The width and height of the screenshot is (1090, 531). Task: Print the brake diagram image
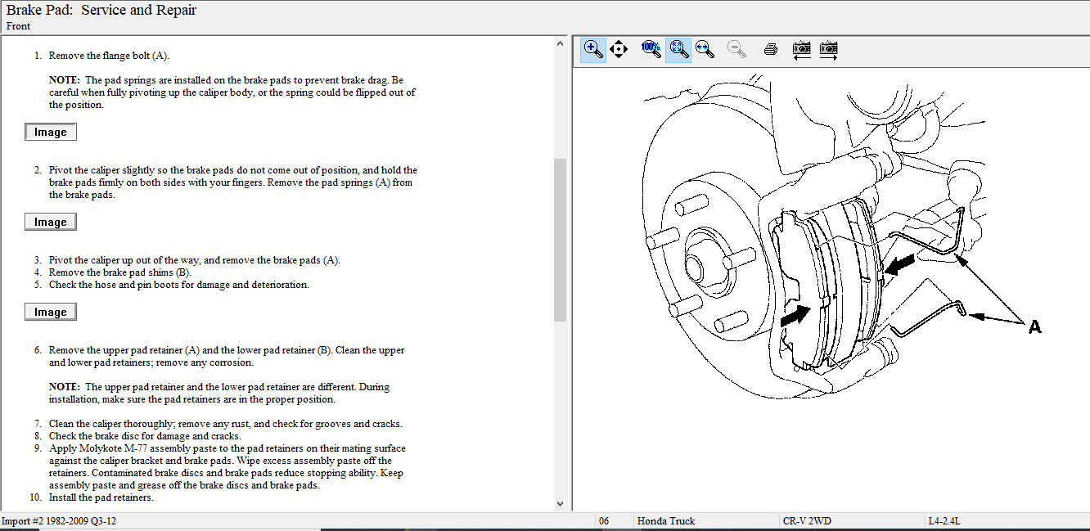770,49
